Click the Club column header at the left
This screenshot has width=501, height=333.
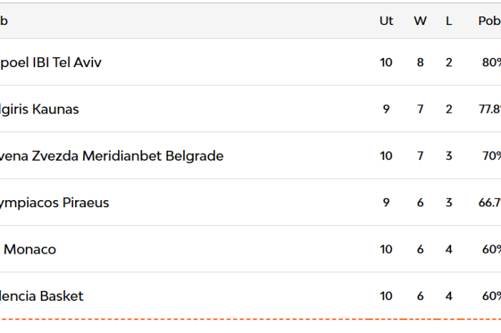(x=4, y=21)
